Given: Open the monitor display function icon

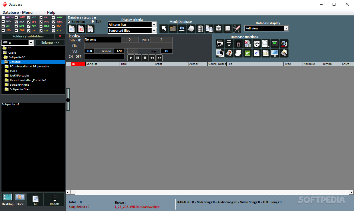Looking at the screenshot, I should point(275,53).
